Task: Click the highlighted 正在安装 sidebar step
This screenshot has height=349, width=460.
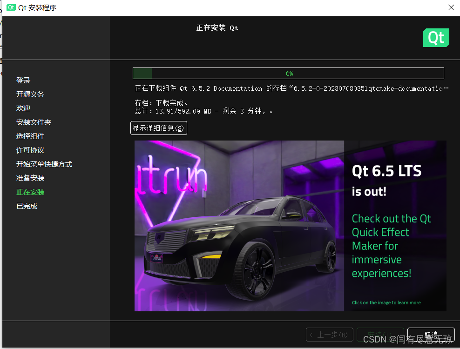Action: [30, 192]
